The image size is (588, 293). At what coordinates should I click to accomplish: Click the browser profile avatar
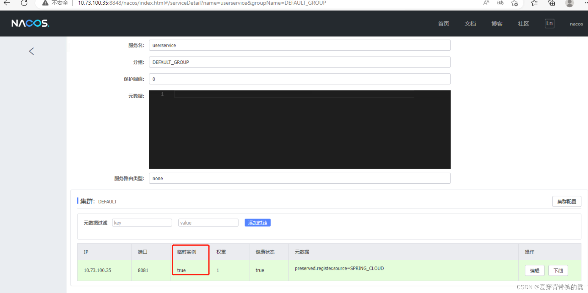click(569, 3)
